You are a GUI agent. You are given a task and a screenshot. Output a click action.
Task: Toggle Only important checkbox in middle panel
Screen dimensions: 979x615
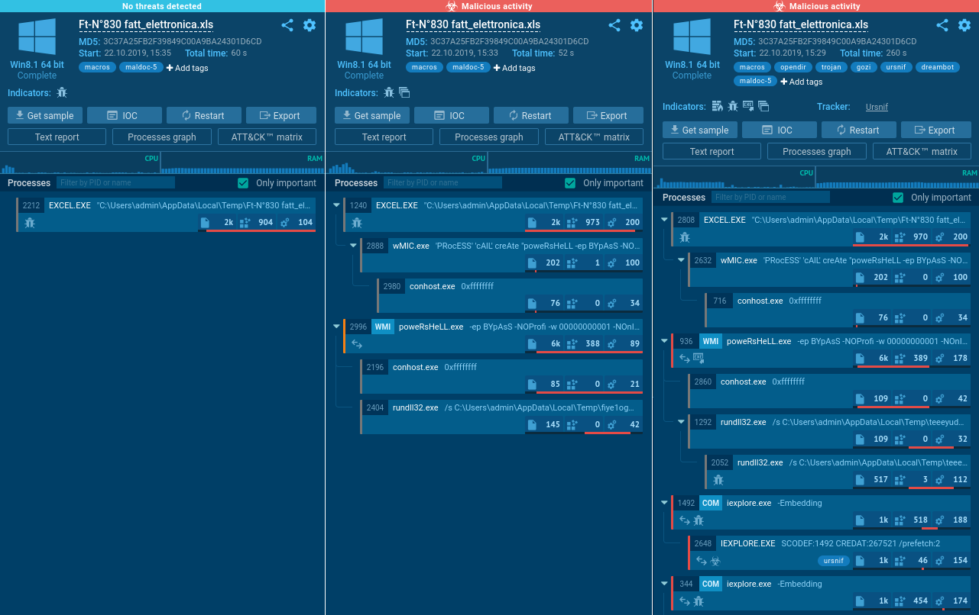(x=570, y=183)
